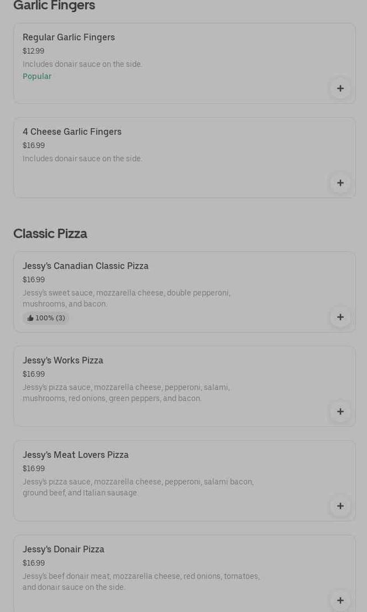Screen dimensions: 367x612
Task: Add Jessy's Works Pizza using plus icon
Action: tap(340, 411)
